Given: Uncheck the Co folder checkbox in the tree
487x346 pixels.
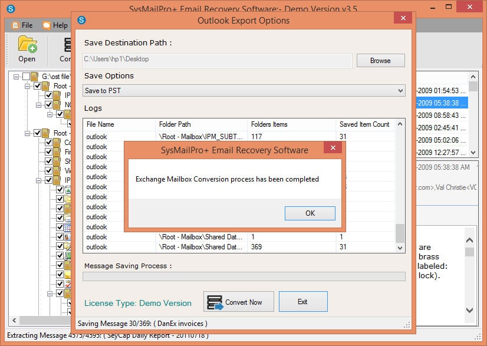Looking at the screenshot, I should [48, 142].
